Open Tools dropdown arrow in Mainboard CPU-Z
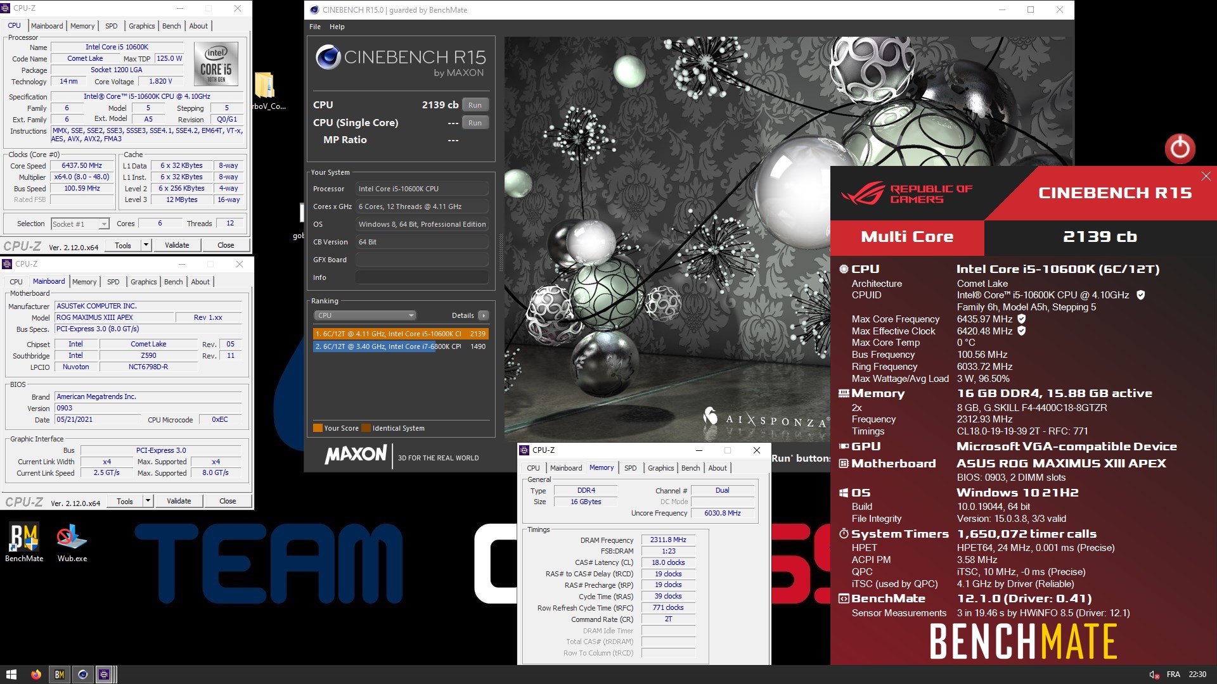 tap(148, 501)
